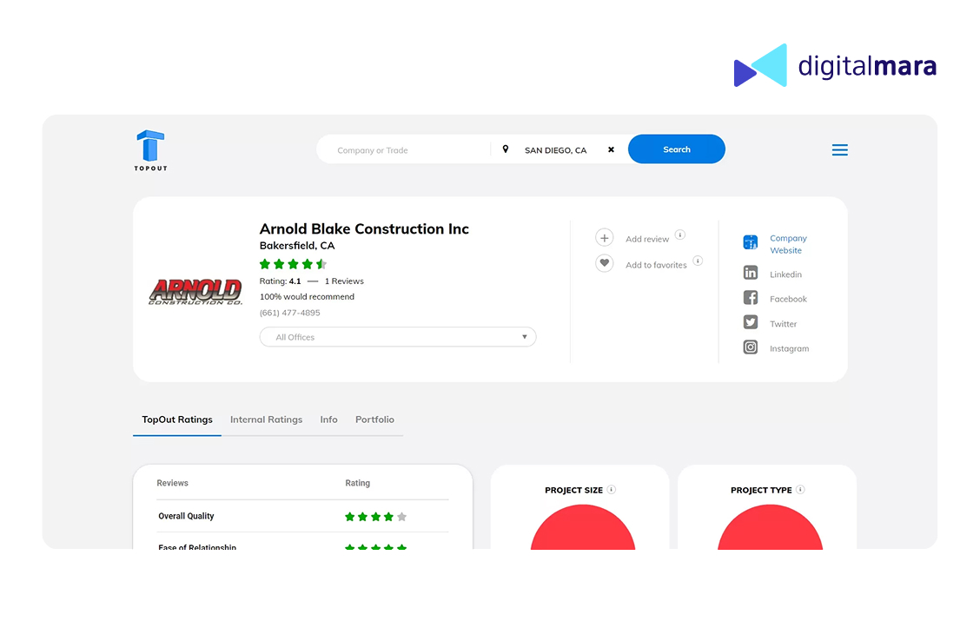Switch to the Internal Ratings tab
The width and height of the screenshot is (980, 641).
coord(266,420)
